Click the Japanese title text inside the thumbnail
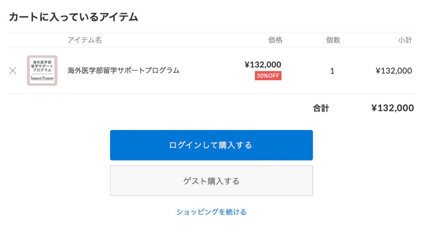The height and width of the screenshot is (233, 423). 42,66
